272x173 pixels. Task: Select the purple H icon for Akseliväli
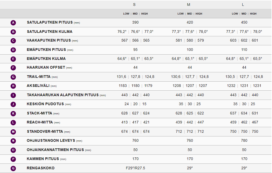click(14, 86)
